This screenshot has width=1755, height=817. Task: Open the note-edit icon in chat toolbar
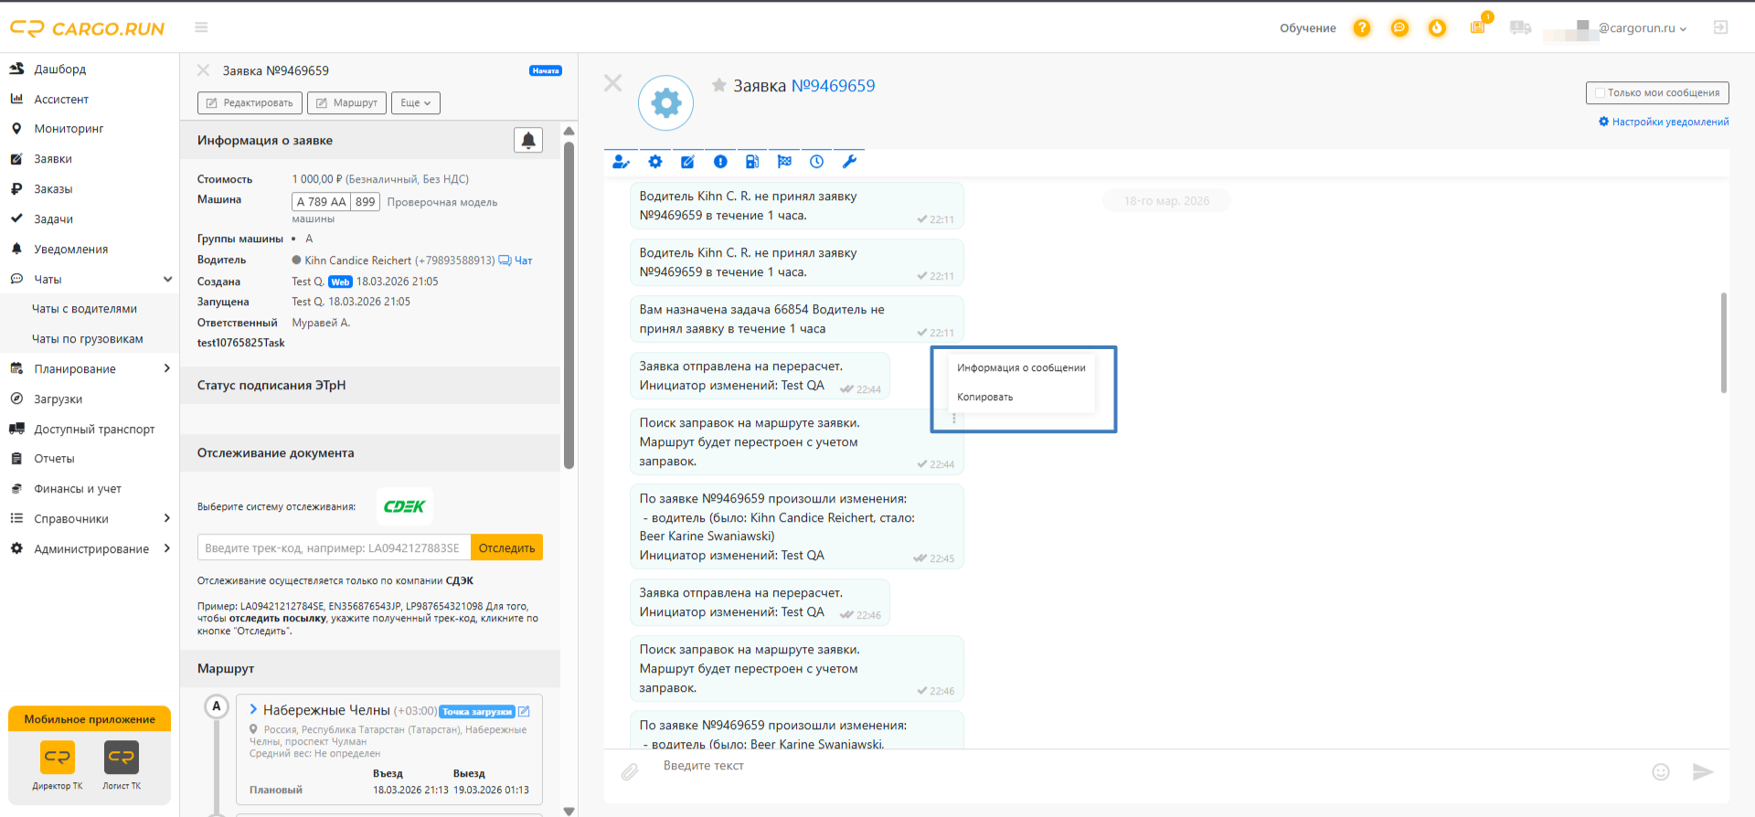click(x=687, y=162)
